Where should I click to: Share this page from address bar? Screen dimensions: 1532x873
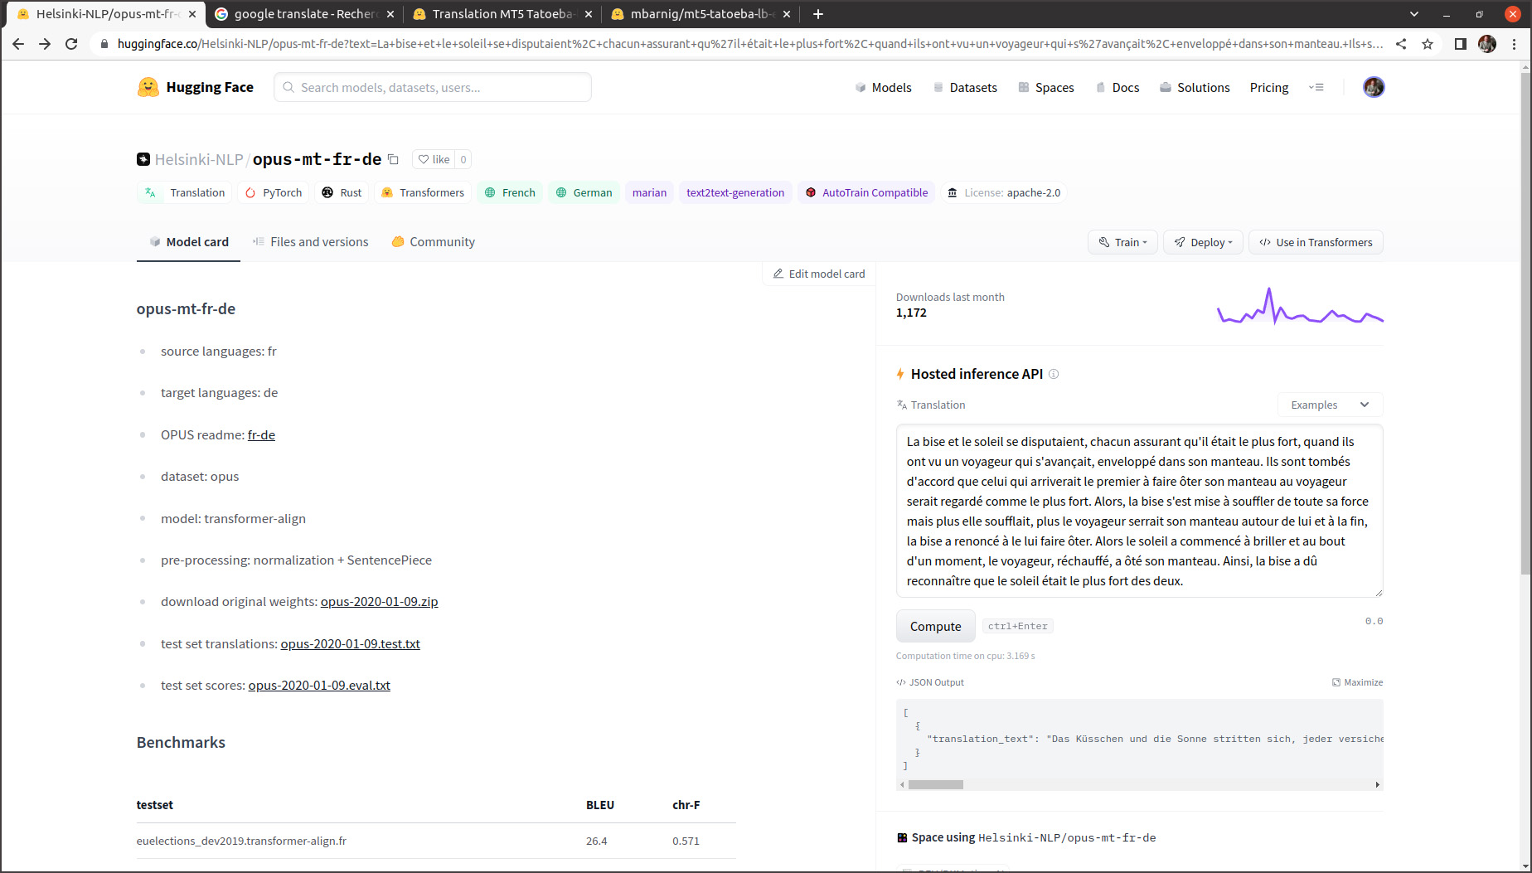(x=1401, y=44)
